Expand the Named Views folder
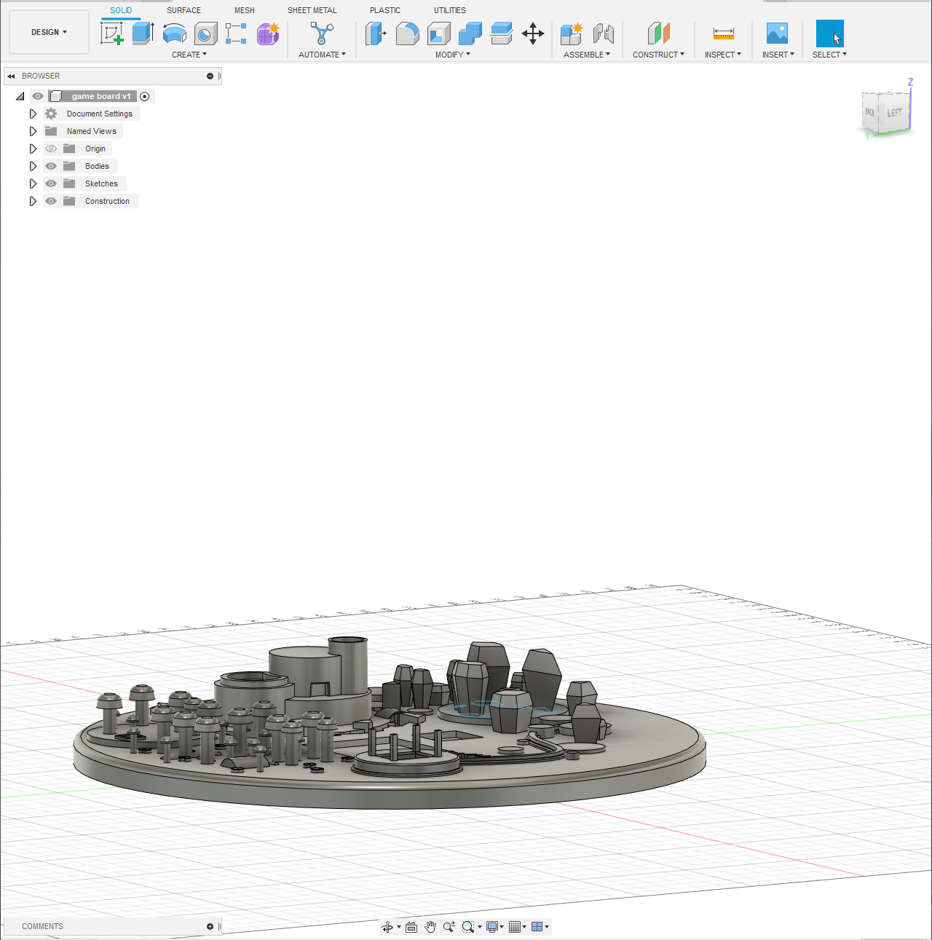 click(33, 131)
